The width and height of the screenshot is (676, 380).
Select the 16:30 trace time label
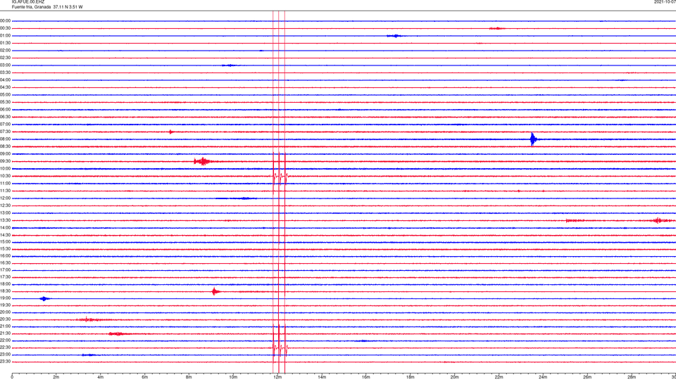click(5, 263)
